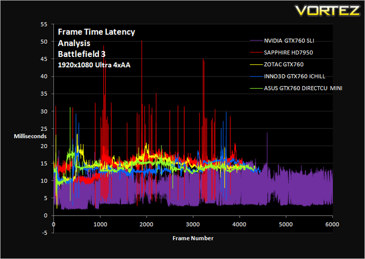This screenshot has height=259, width=365.
Task: Click the red line swatch for SAPPHIRE HD7950
Action: click(x=256, y=52)
